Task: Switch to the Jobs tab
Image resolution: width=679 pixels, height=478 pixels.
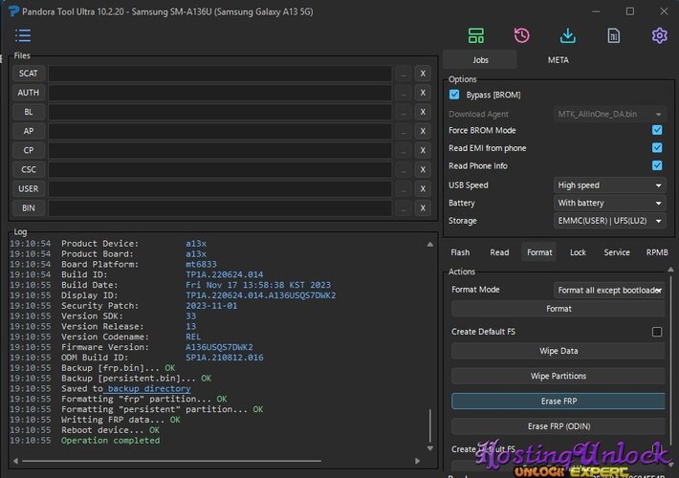Action: tap(480, 59)
